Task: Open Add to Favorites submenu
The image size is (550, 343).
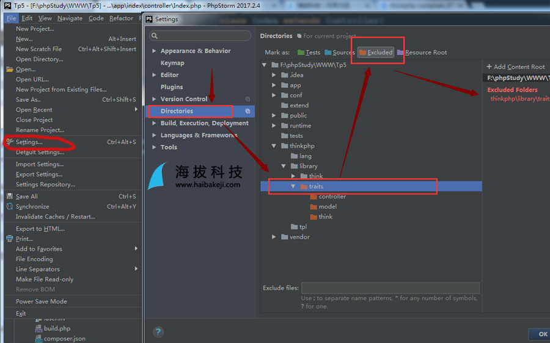Action: (x=73, y=249)
